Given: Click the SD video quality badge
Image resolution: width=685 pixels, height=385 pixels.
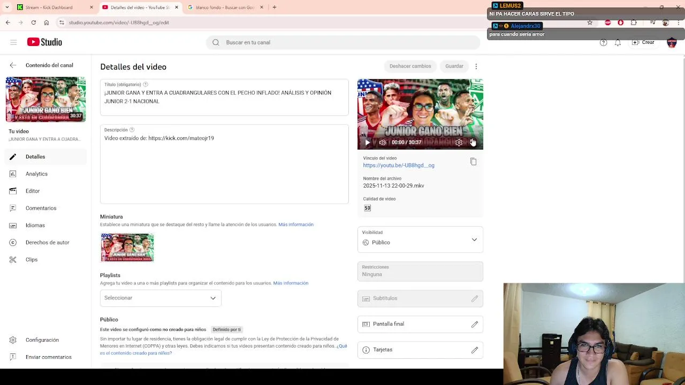Looking at the screenshot, I should click(367, 208).
